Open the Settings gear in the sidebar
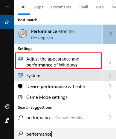This screenshot has width=116, height=139. click(7, 106)
